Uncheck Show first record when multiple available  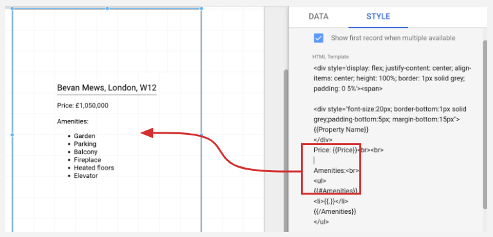319,38
